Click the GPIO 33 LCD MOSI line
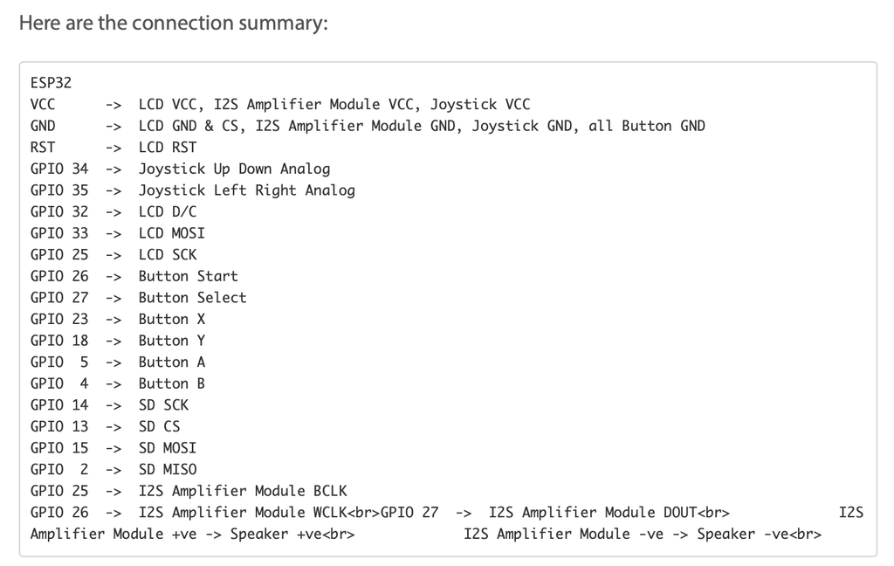The image size is (894, 566). click(118, 233)
